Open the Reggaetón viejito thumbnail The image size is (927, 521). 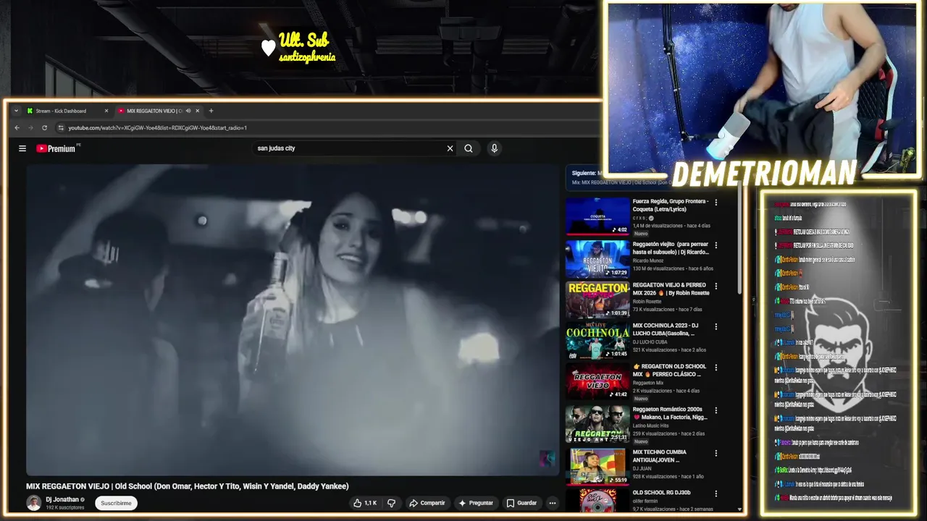597,259
